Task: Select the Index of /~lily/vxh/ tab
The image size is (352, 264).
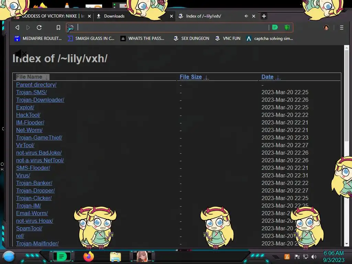Action: 203,16
